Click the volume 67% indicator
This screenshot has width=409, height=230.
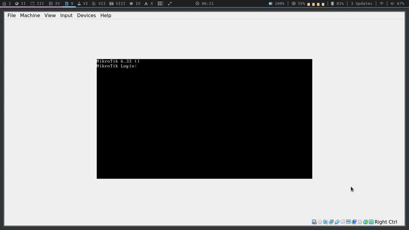coord(397,4)
